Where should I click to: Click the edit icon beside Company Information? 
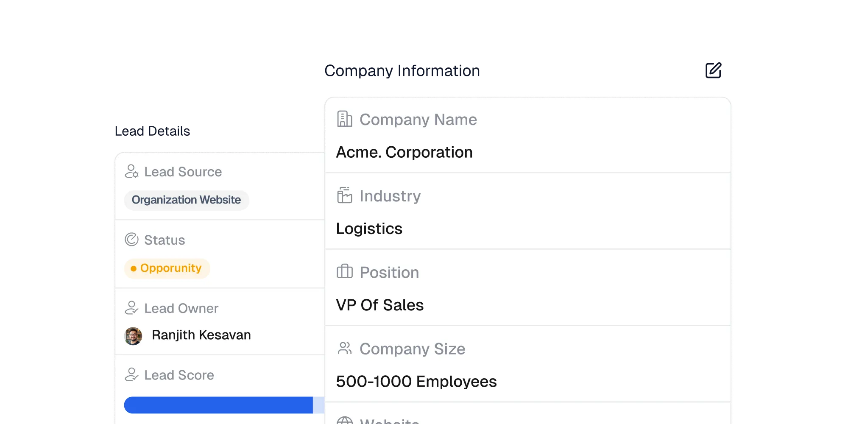713,71
